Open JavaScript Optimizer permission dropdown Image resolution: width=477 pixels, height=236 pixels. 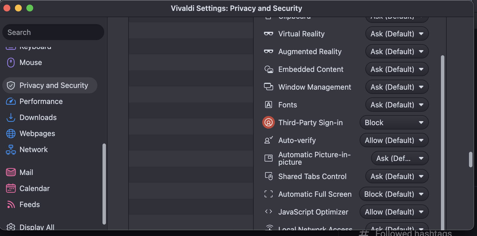[394, 212]
